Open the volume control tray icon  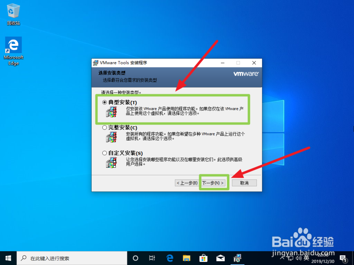pyautogui.click(x=298, y=258)
